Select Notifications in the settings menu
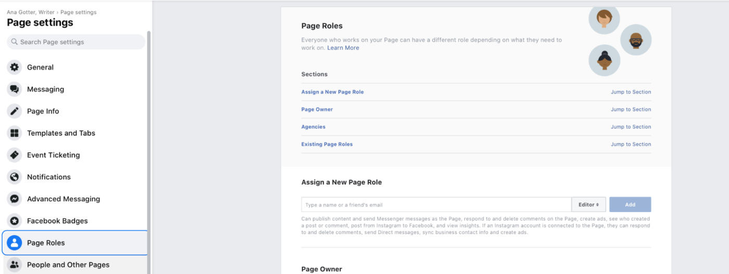The image size is (729, 274). 48,177
